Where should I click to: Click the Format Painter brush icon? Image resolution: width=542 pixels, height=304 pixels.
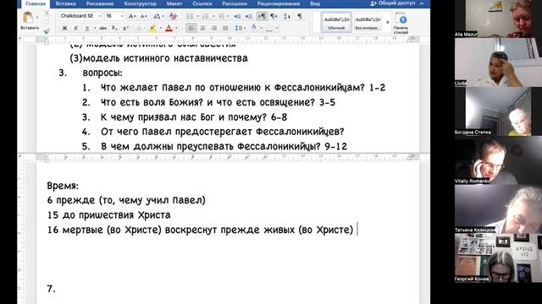(x=47, y=31)
